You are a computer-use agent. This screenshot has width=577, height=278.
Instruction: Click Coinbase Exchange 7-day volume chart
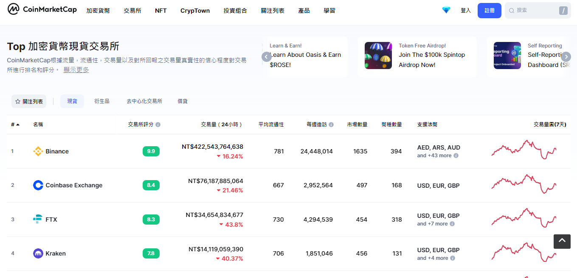point(524,184)
